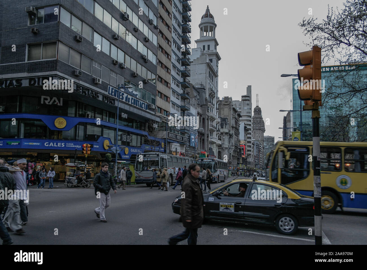Click the LENTES de CONTACTO sign

[x=127, y=98]
